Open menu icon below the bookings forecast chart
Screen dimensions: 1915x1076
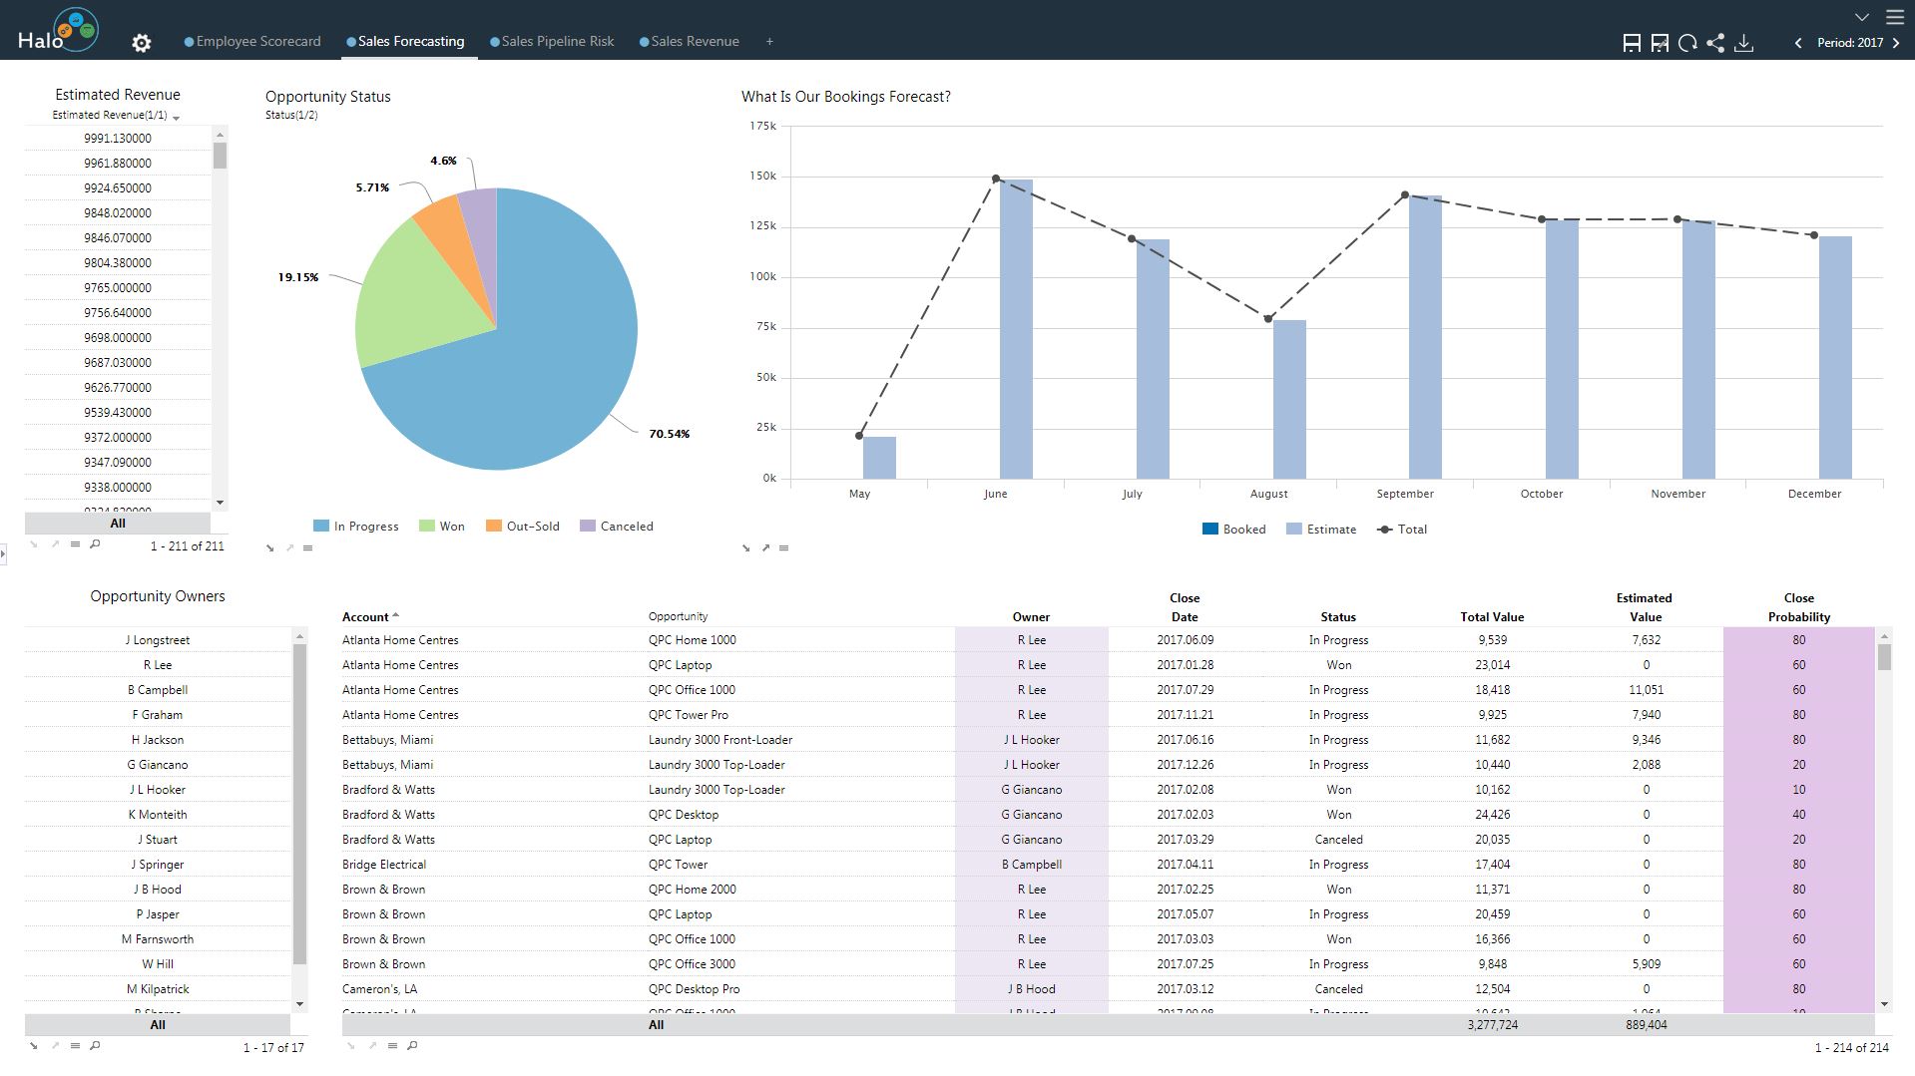[x=784, y=547]
